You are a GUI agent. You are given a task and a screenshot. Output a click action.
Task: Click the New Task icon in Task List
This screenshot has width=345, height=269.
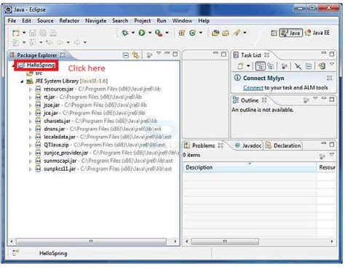(240, 66)
